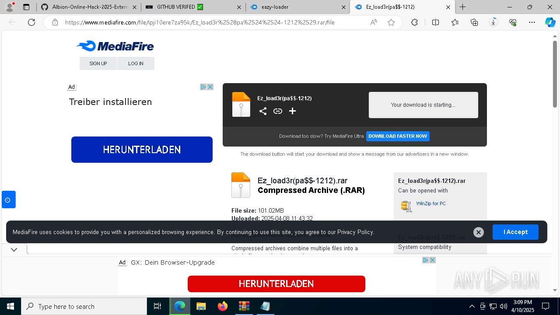The image size is (560, 315).
Task: Collapse bottom ad with chevron
Action: coord(14,249)
